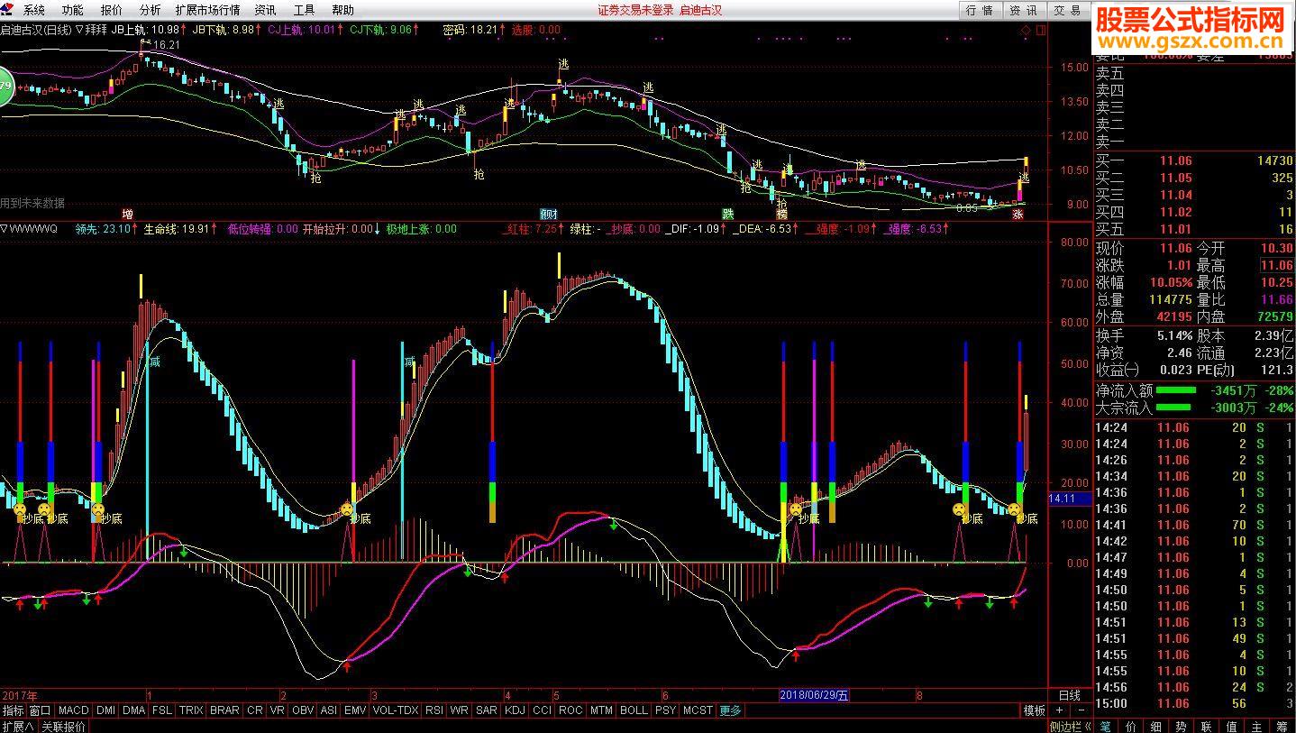Switch to the OBV indicator tab
The height and width of the screenshot is (733, 1296).
[303, 710]
